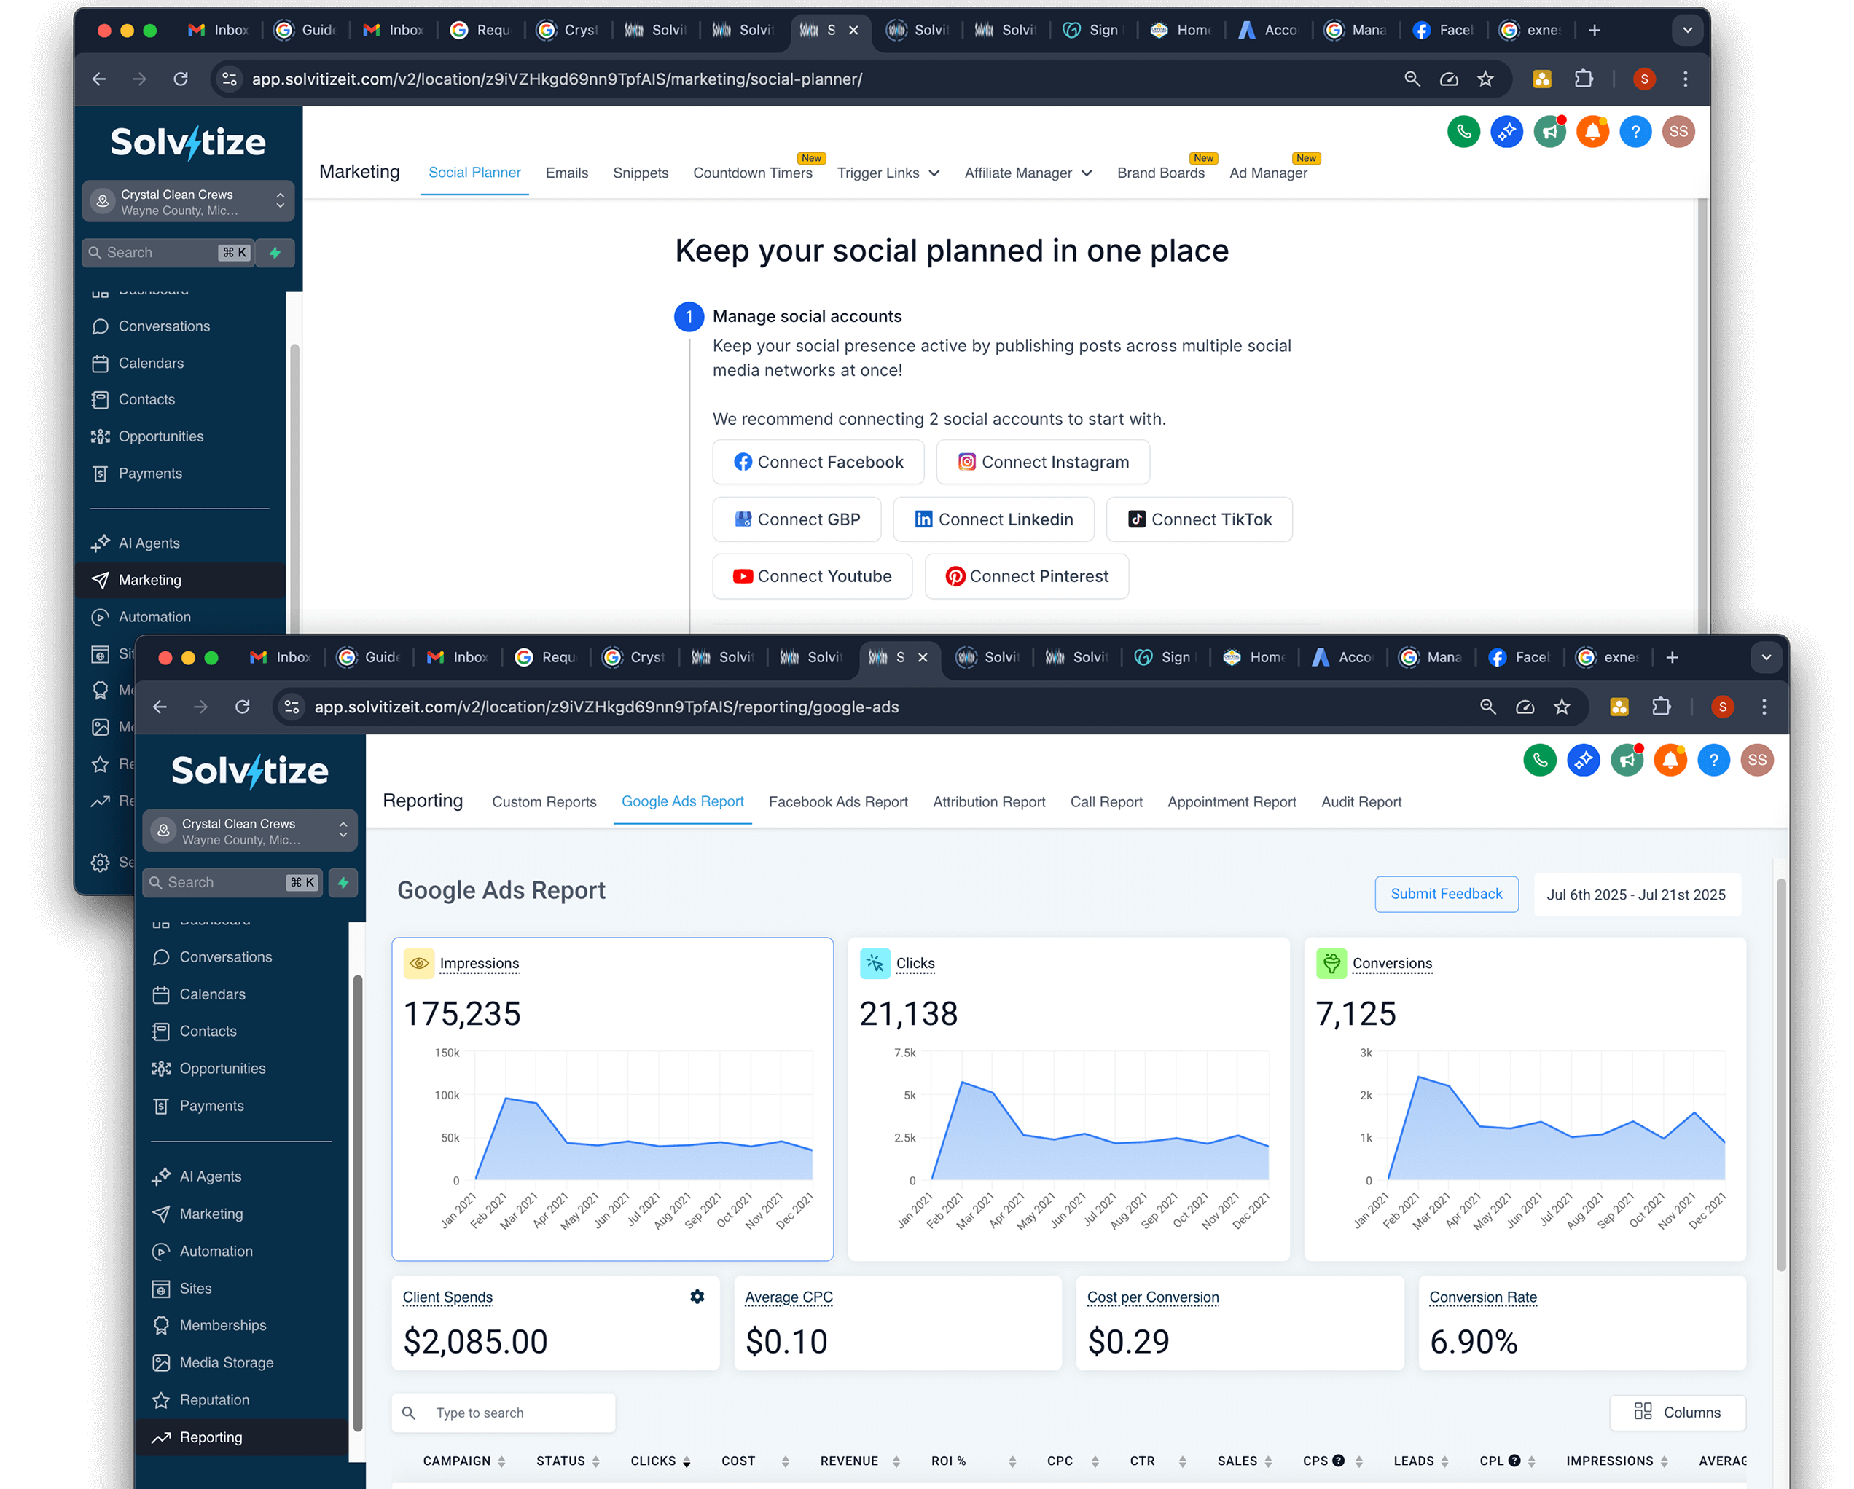The width and height of the screenshot is (1854, 1489).
Task: Click Connect TikTok button
Action: [x=1199, y=519]
